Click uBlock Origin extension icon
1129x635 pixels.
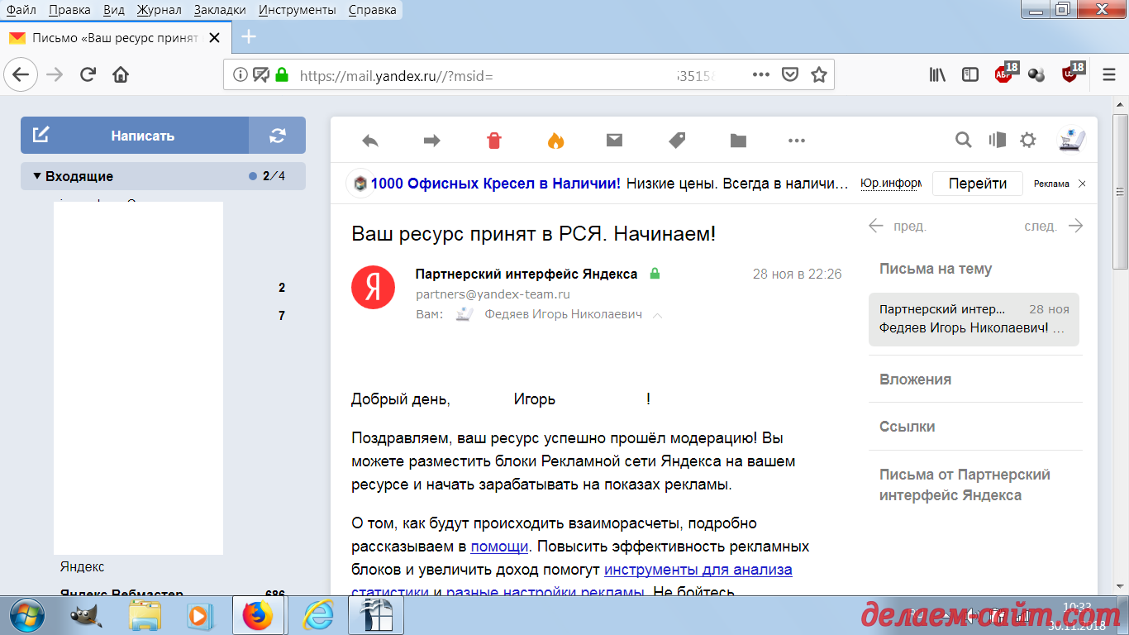pyautogui.click(x=1071, y=73)
